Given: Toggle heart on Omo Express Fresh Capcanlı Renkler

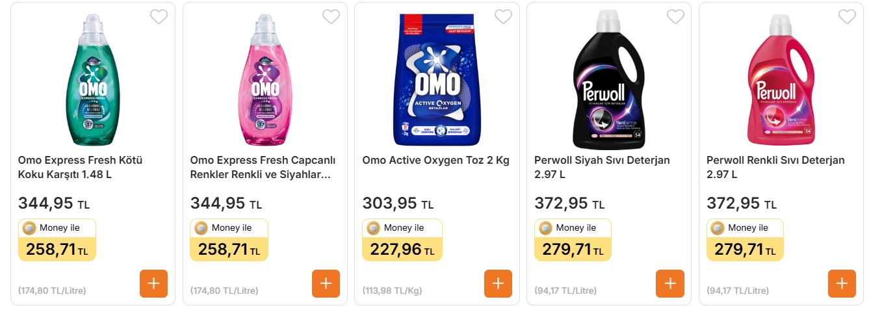Looking at the screenshot, I should [x=331, y=17].
